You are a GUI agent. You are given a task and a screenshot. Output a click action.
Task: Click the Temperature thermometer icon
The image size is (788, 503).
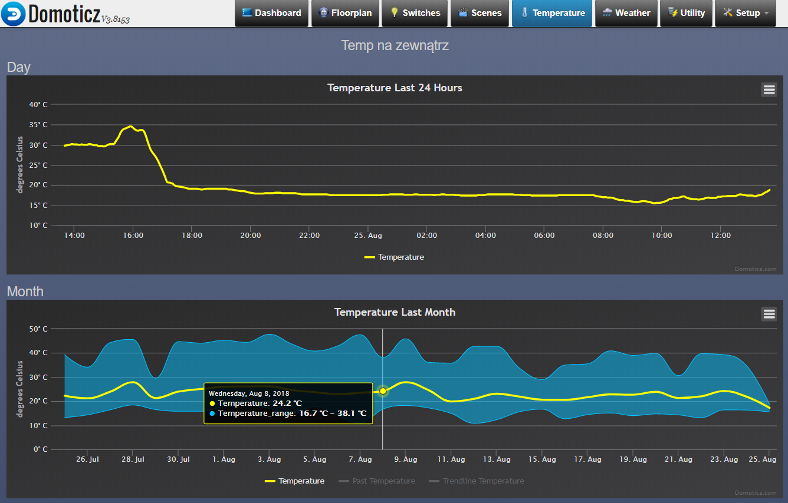click(x=524, y=12)
